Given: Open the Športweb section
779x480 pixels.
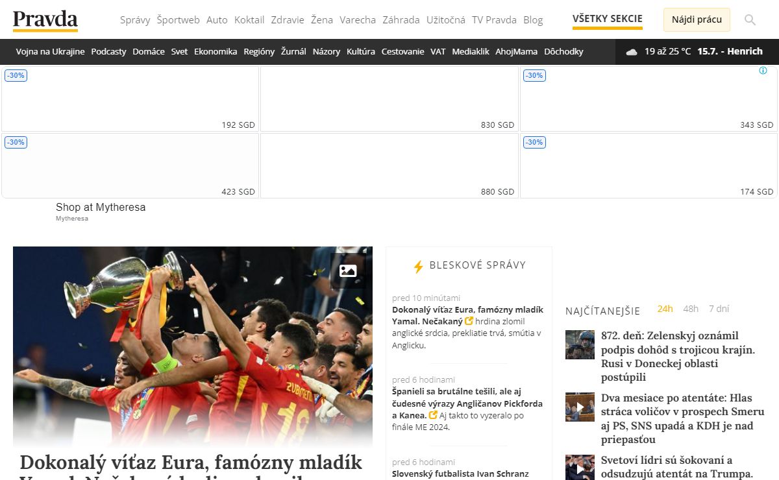Looking at the screenshot, I should 178,20.
